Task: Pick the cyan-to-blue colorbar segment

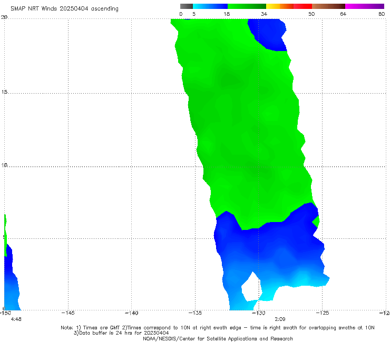Action: (210, 6)
